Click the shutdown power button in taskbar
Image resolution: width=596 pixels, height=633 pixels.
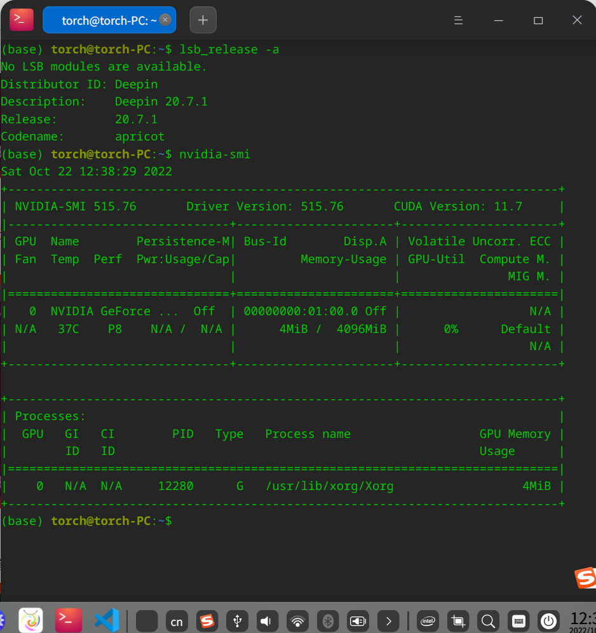click(548, 621)
